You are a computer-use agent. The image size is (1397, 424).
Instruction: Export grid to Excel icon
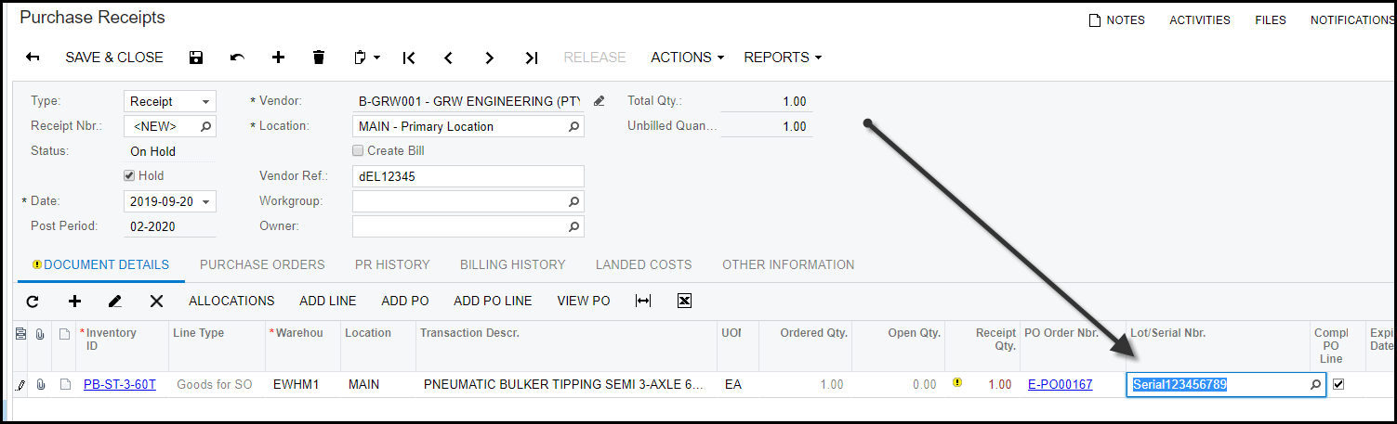coord(684,301)
